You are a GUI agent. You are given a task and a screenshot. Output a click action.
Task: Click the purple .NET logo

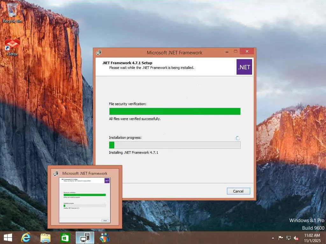tap(244, 67)
